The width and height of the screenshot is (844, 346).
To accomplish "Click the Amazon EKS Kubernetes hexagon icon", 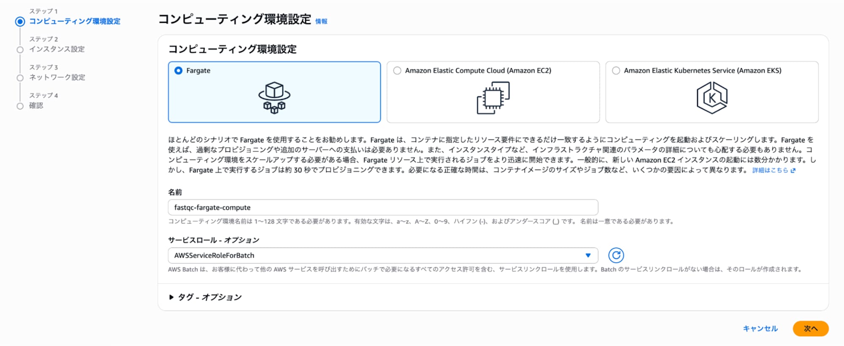I will point(712,98).
